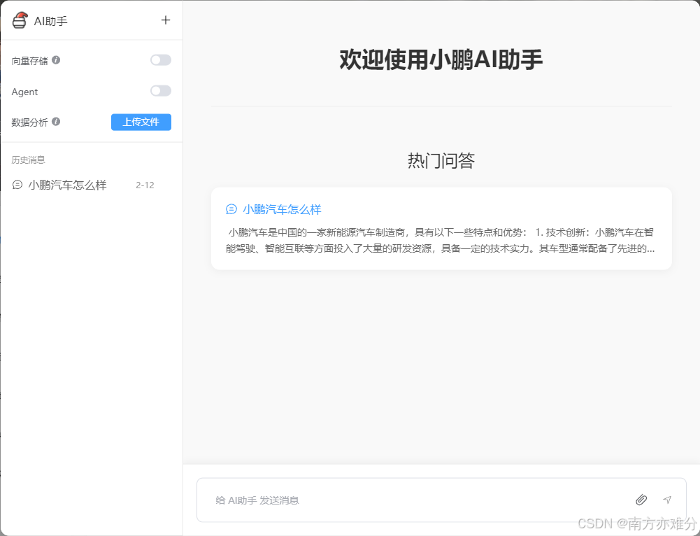Send the message with the paper plane icon

[x=667, y=500]
